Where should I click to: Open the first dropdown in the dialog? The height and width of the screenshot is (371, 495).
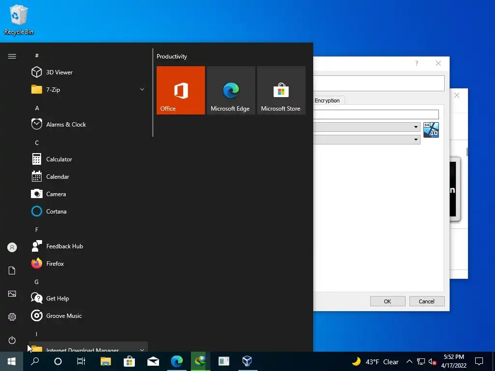pos(416,127)
